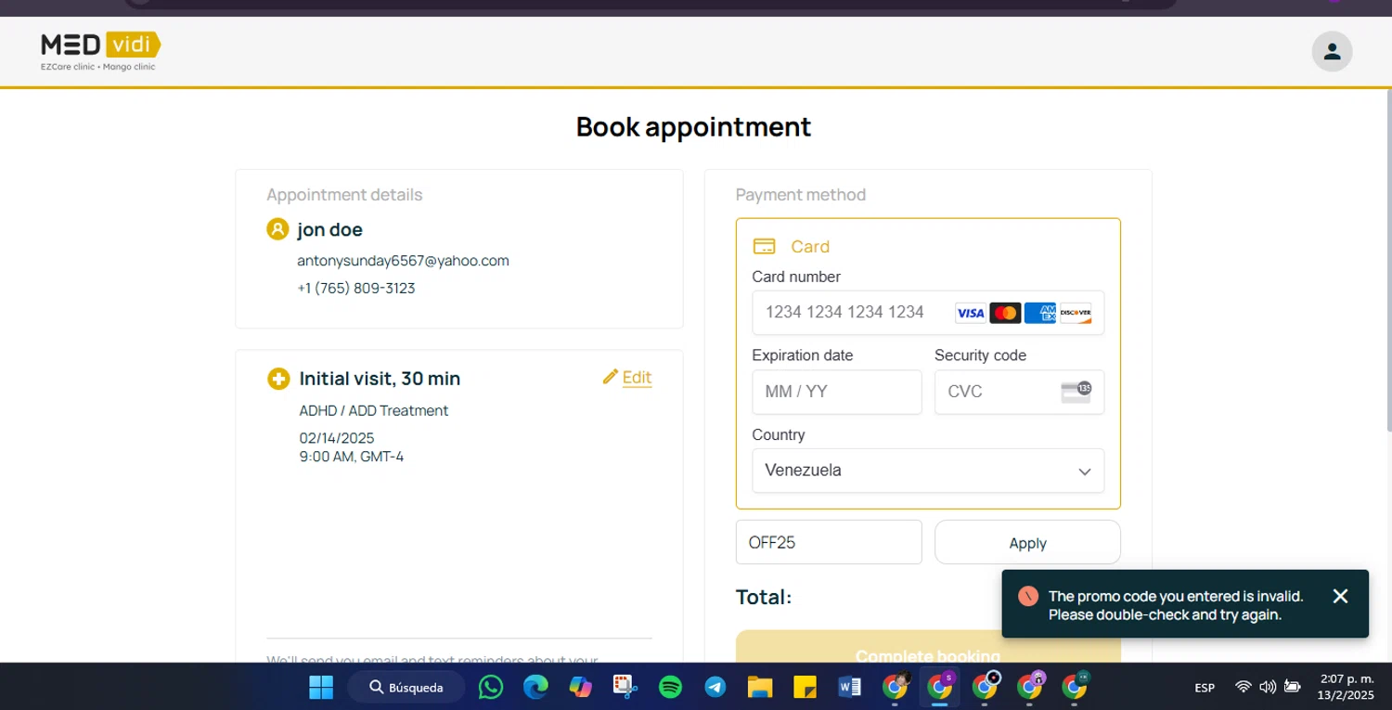Click the MEDvidi logo
This screenshot has height=710, width=1392.
pyautogui.click(x=100, y=51)
